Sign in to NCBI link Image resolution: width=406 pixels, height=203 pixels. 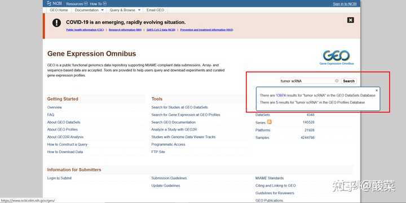345,4
